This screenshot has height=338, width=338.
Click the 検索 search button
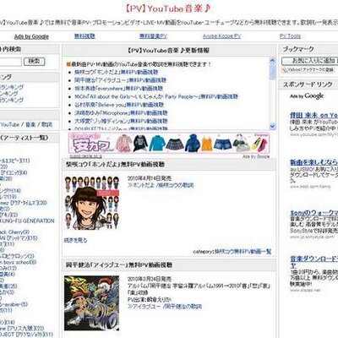pyautogui.click(x=35, y=62)
